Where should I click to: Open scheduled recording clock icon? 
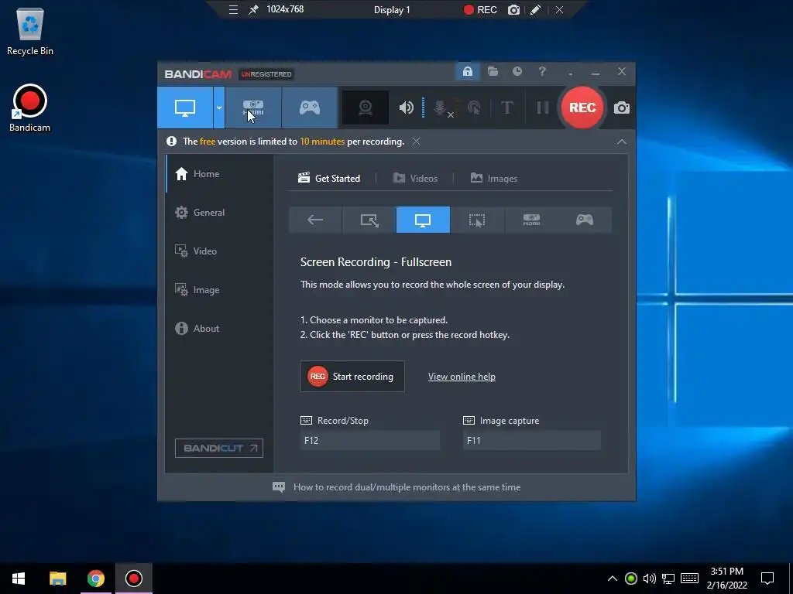pyautogui.click(x=517, y=72)
